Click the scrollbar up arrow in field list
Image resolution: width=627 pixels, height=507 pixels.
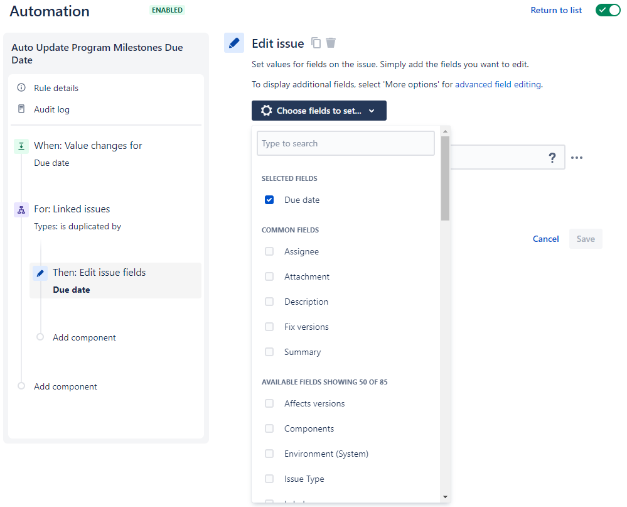(x=445, y=131)
